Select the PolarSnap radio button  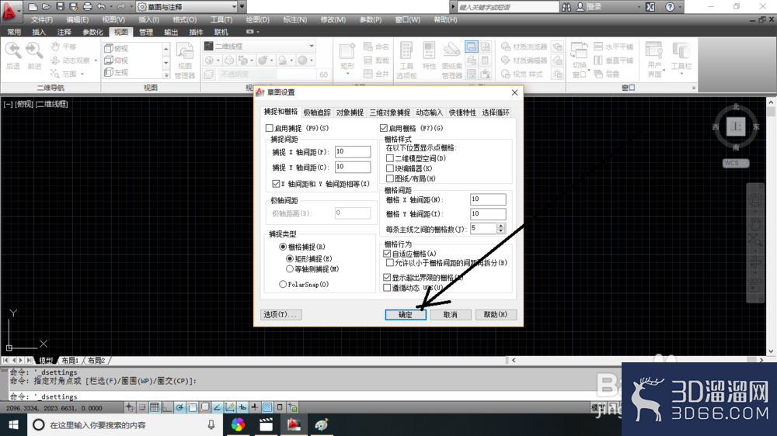tap(283, 284)
